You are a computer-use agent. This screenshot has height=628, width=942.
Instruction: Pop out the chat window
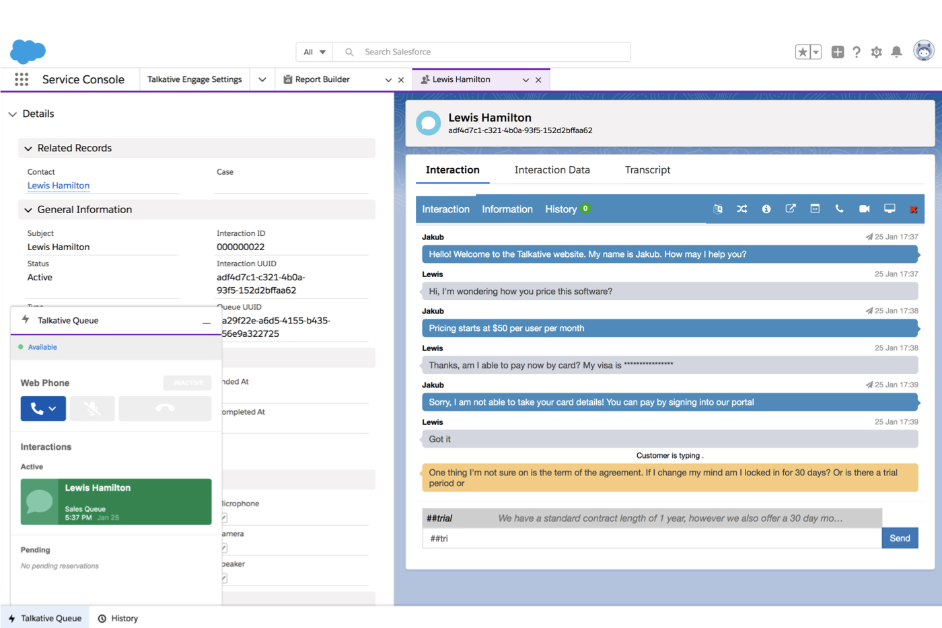click(x=791, y=208)
